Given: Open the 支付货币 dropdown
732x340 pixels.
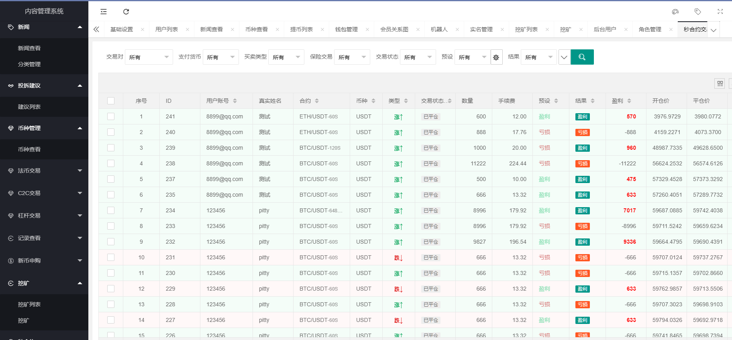Looking at the screenshot, I should coord(221,57).
